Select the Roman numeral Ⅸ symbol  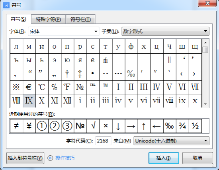pos(29,101)
